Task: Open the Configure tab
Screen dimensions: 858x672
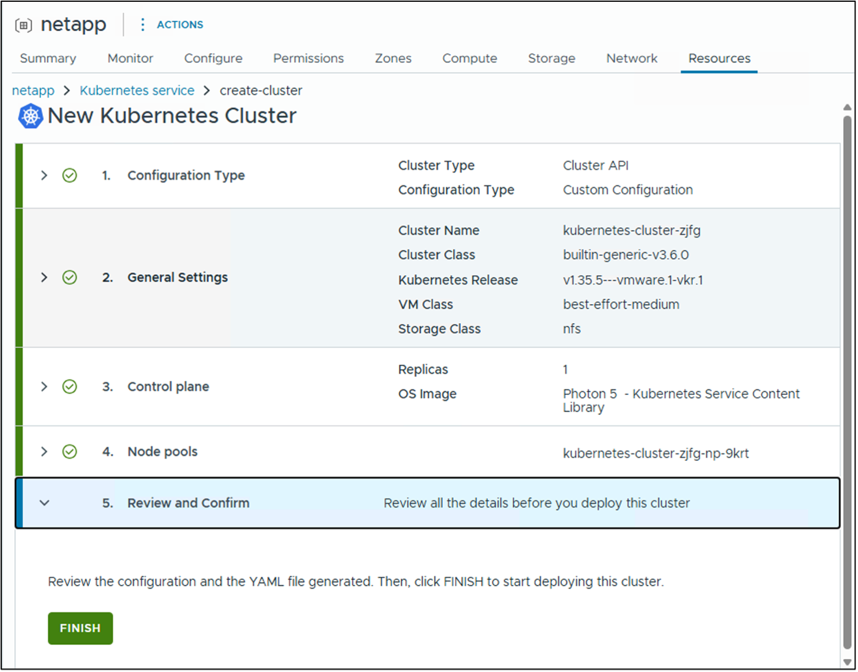Action: pos(213,58)
